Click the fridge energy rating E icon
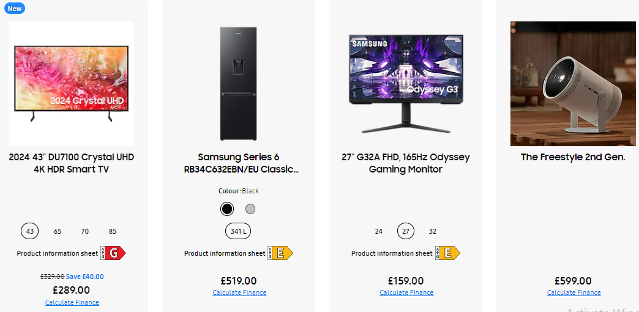Viewport: 639px width, 312px height. pyautogui.click(x=280, y=253)
